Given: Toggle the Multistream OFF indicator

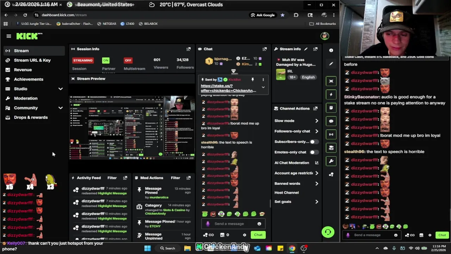Looking at the screenshot, I should coord(128,60).
